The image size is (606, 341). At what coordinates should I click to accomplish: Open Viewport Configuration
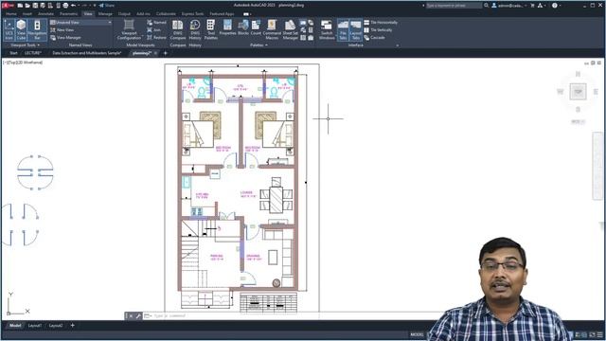pyautogui.click(x=129, y=29)
